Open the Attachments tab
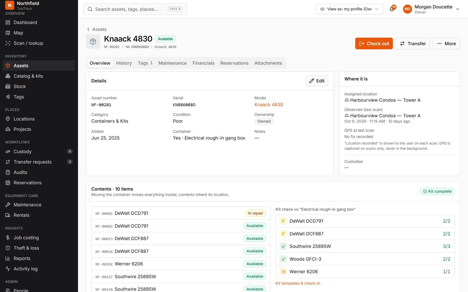Screen dimensions: 468x292 tap(268, 63)
